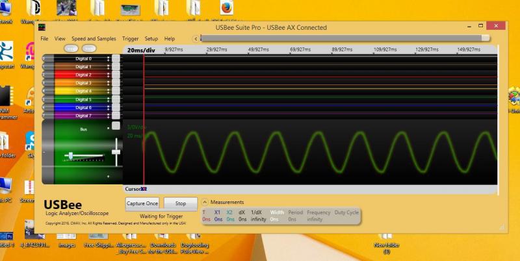Screen dimensions: 520x261
Task: Click the plus mark at bottom of analog panel
Action: 108,177
